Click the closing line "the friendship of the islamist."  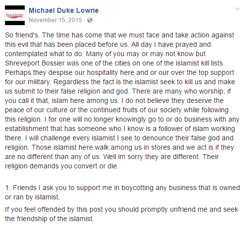[x=49, y=219]
